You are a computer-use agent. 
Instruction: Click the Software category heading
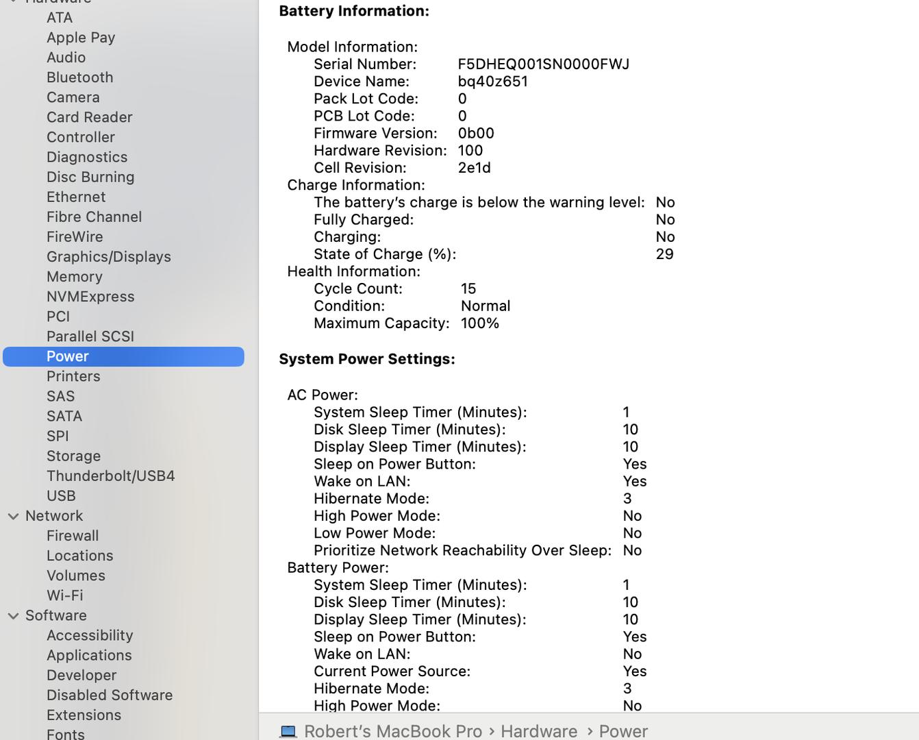[56, 615]
